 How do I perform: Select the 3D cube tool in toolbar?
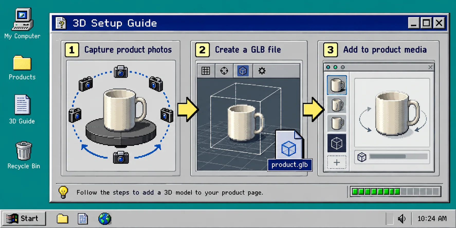pyautogui.click(x=243, y=71)
